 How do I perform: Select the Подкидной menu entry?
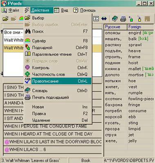coord(58,48)
